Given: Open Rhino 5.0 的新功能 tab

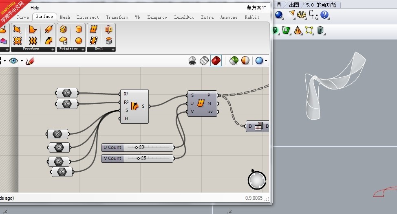Looking at the screenshot, I should point(321,5).
